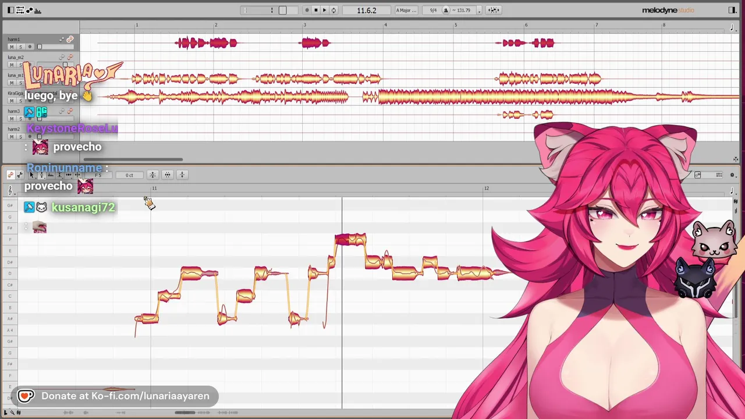Click harm1 track volume slider
This screenshot has width=745, height=419.
tap(55, 47)
